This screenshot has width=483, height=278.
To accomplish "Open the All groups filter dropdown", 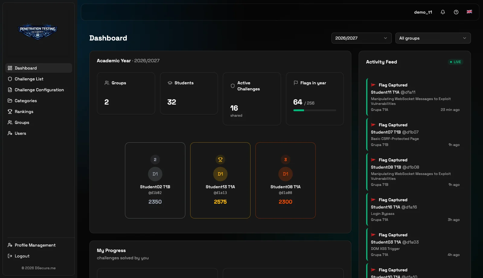I will click(433, 38).
